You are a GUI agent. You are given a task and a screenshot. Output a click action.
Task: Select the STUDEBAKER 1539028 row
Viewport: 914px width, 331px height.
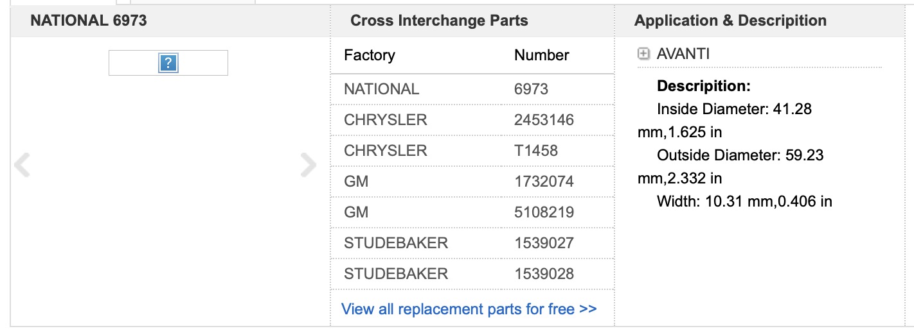(x=472, y=274)
